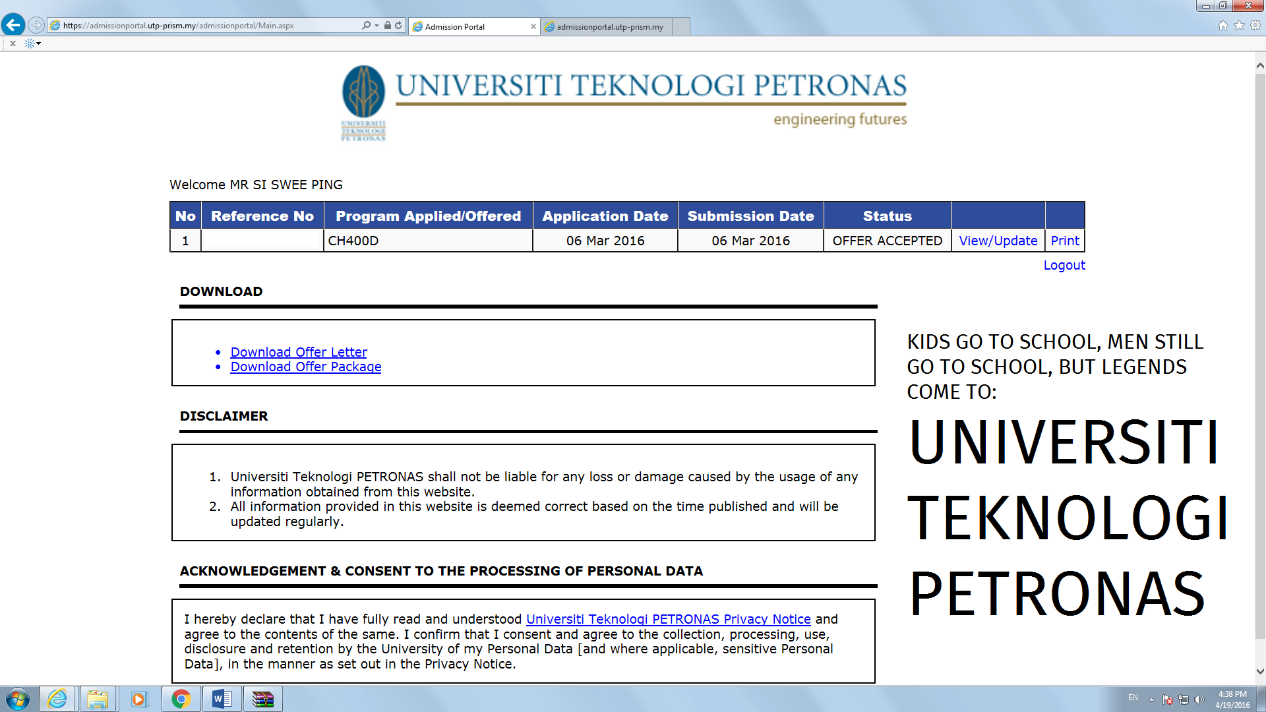This screenshot has width=1266, height=712.
Task: Open the address bar dropdown arrow
Action: pos(377,25)
